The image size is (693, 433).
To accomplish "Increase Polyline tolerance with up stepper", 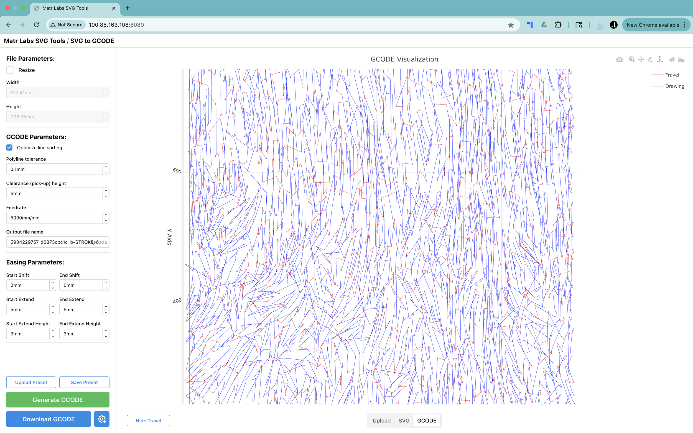I will 106,166.
